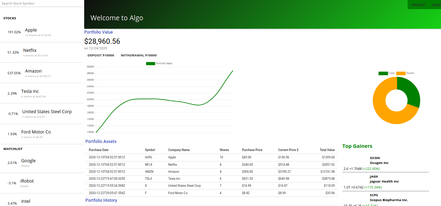Viewport: 441px width, 206px height.
Task: Click the 2020-12-22T20:05:47.556Z purchase date
Action: [107, 193]
